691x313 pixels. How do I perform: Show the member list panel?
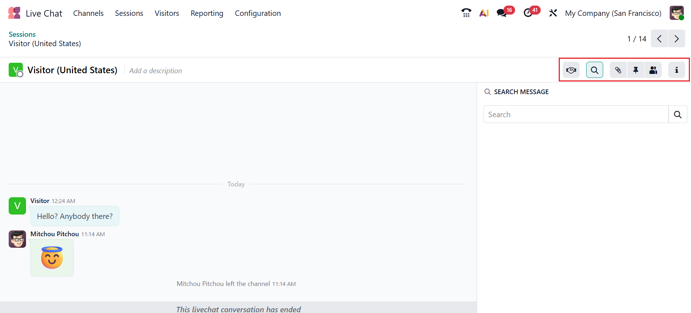[x=653, y=70]
